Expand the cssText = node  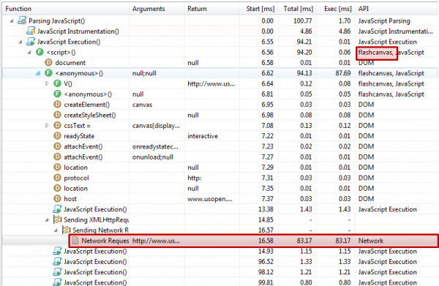point(47,125)
